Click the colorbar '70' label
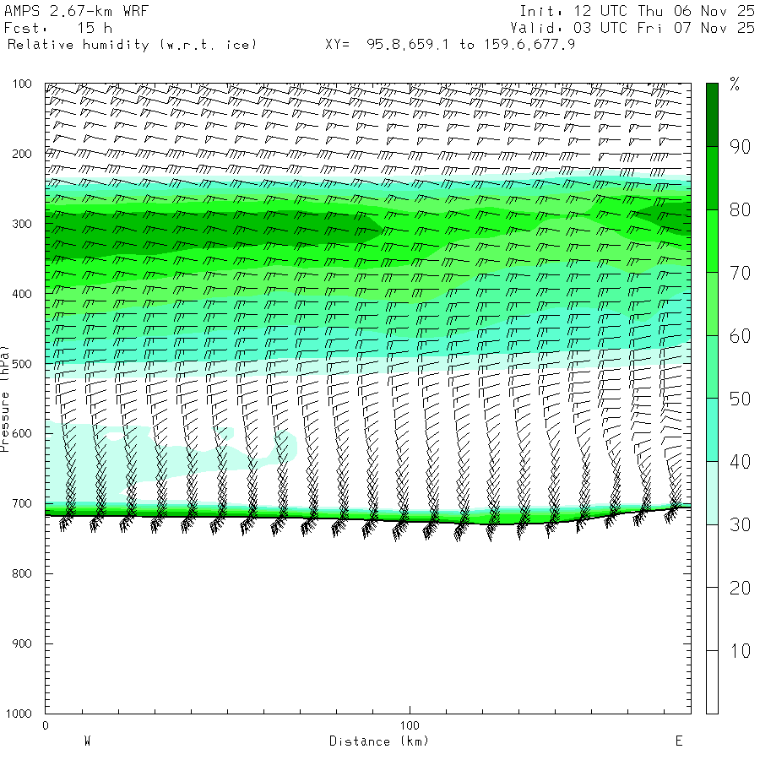This screenshot has width=760, height=760. (x=740, y=273)
